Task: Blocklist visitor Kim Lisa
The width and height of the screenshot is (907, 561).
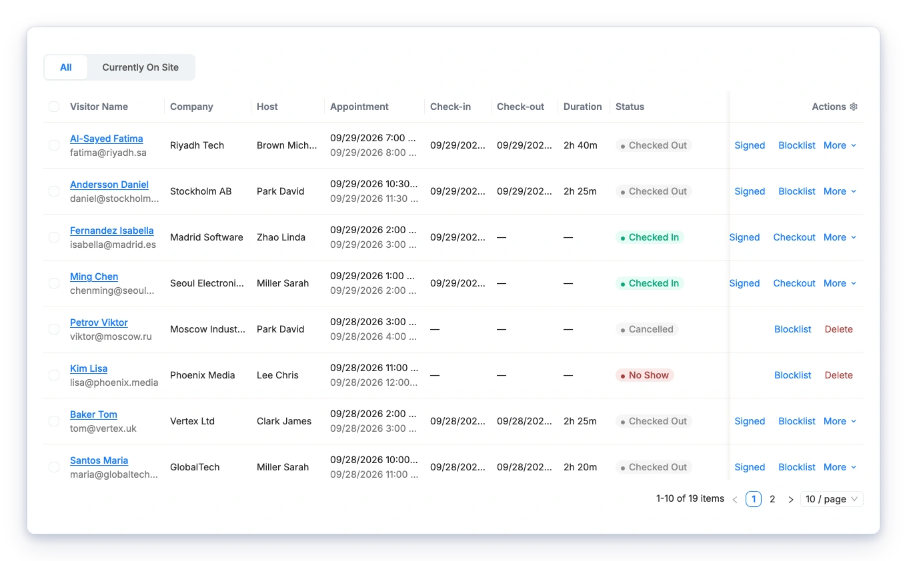Action: coord(793,375)
